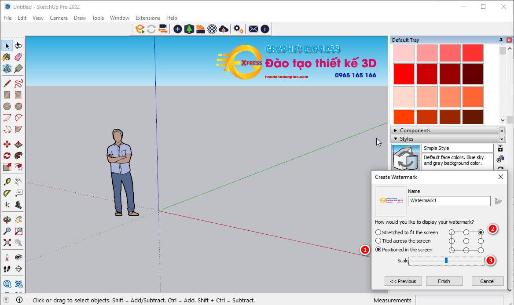Pick the Tape Measure tool
Screen dimensions: 514x305
tap(7, 182)
